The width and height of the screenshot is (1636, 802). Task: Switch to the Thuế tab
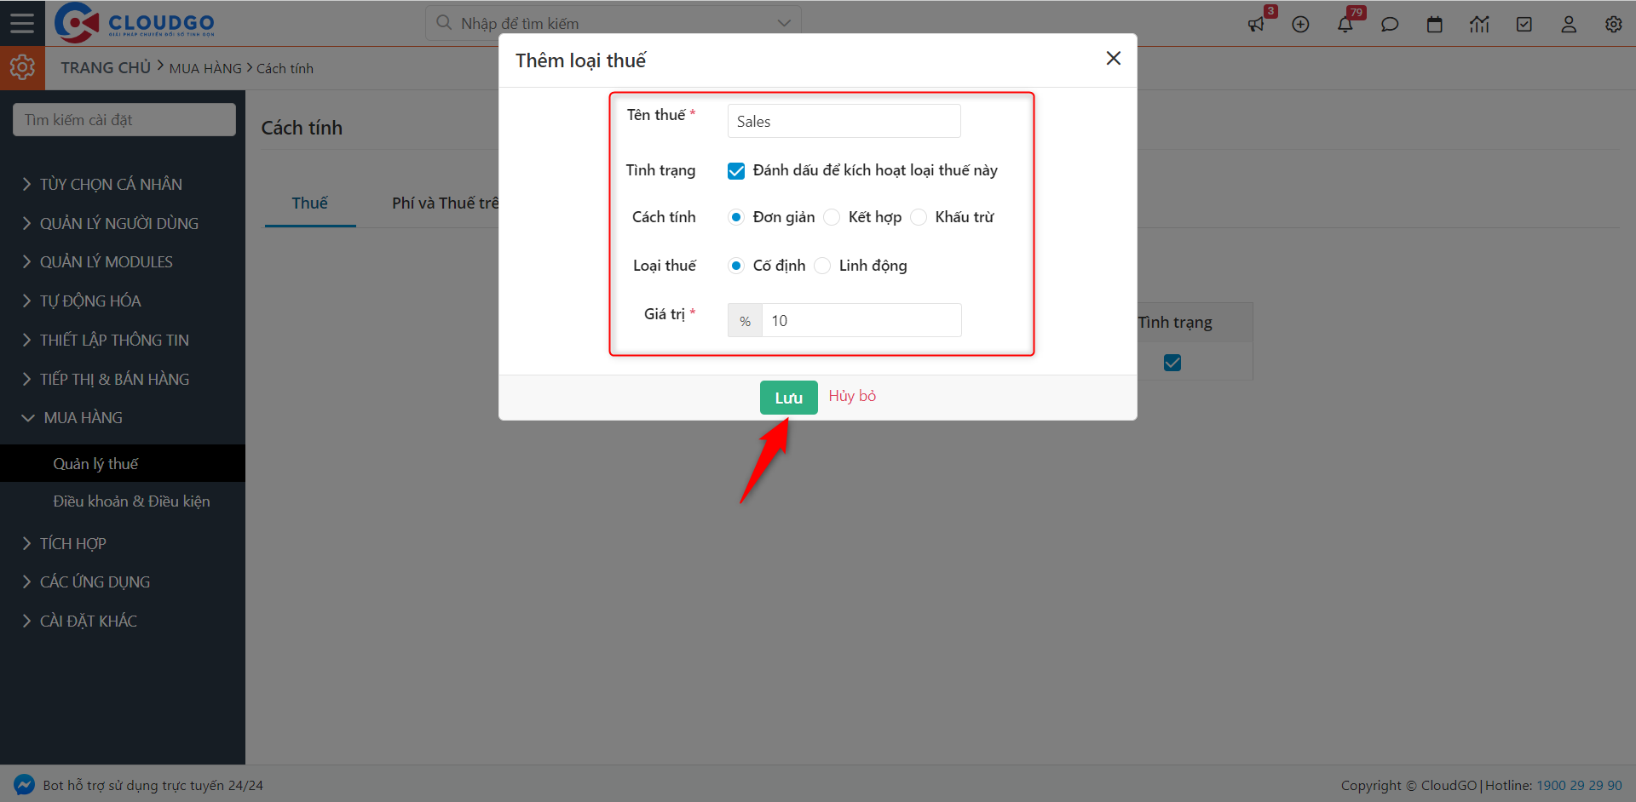(309, 203)
